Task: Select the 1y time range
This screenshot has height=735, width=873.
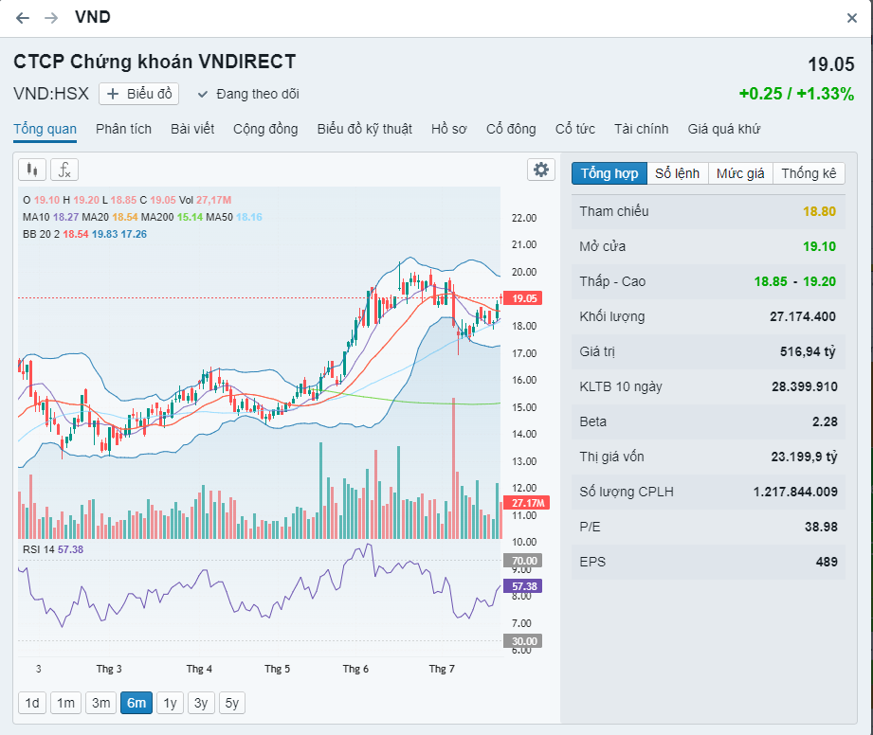Action: [x=170, y=703]
